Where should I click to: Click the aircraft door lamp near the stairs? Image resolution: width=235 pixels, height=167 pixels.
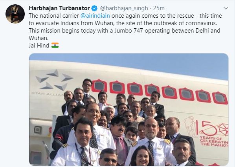(38, 130)
